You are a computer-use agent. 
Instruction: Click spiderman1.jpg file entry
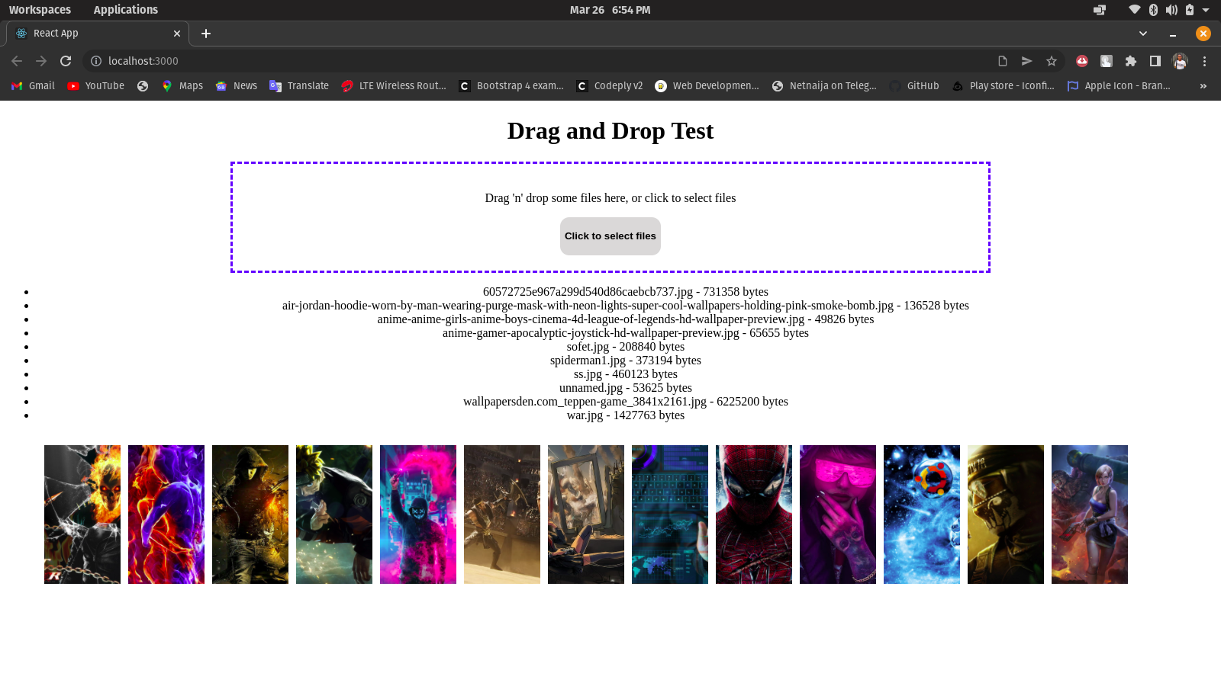pyautogui.click(x=626, y=361)
